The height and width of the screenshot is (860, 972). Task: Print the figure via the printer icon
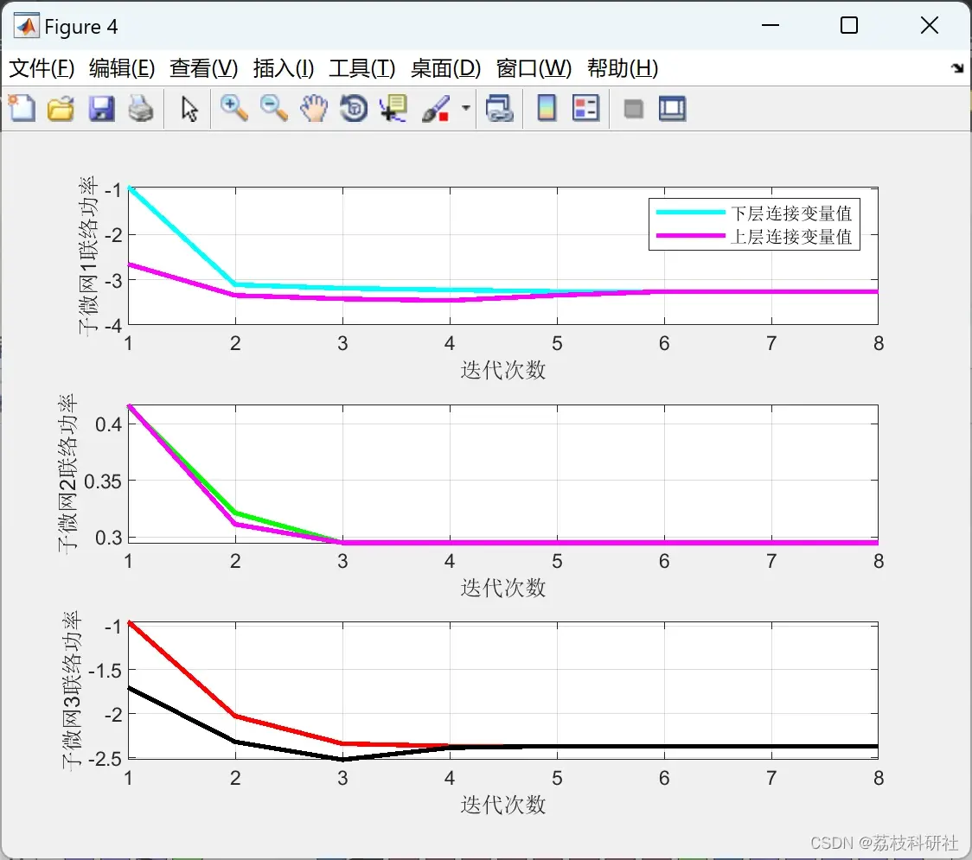pyautogui.click(x=141, y=108)
